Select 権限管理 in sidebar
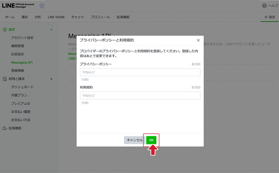The width and height of the screenshot is (279, 173). click(x=17, y=46)
